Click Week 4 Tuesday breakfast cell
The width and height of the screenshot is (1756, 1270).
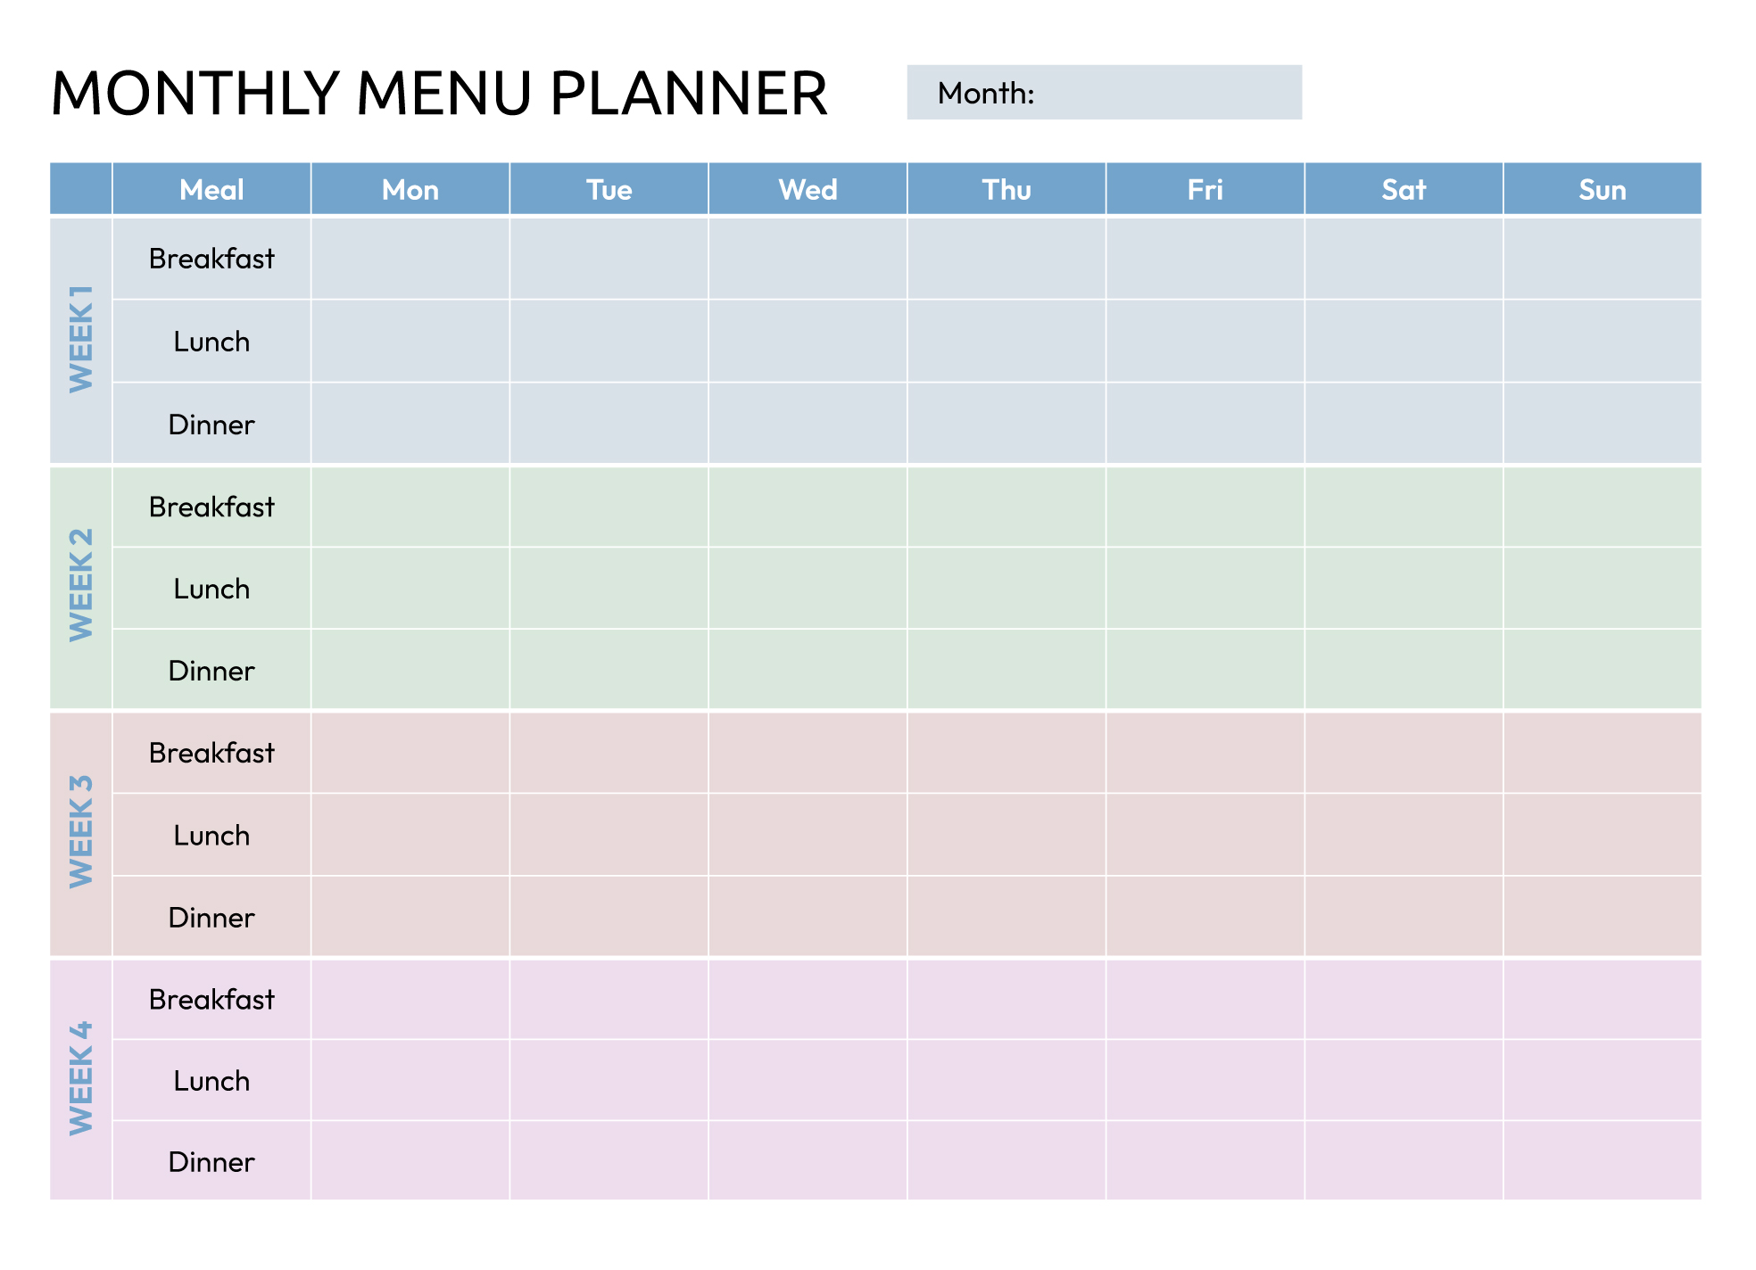609,999
